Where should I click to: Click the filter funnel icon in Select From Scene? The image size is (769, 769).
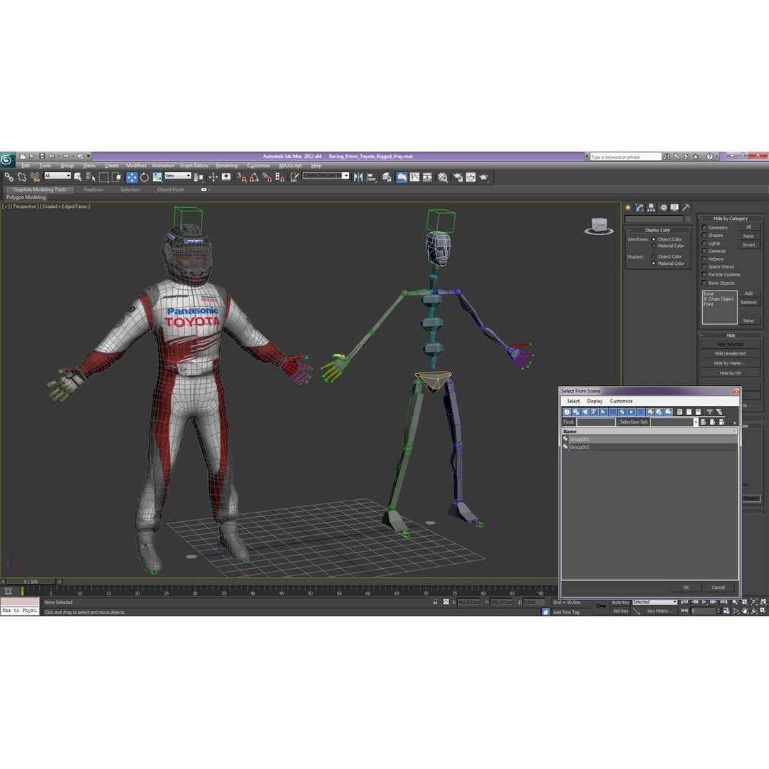click(709, 412)
